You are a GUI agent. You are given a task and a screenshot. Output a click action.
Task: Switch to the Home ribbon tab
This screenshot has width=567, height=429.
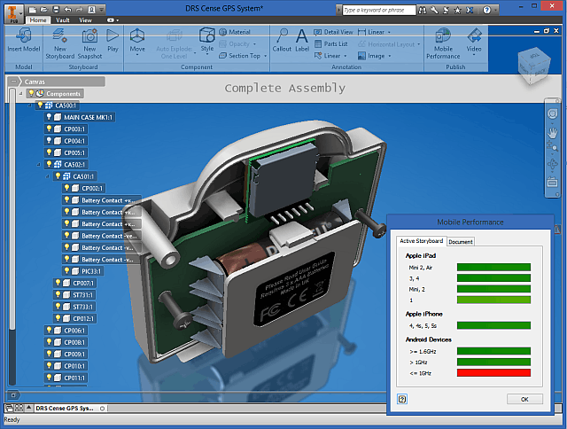click(38, 20)
